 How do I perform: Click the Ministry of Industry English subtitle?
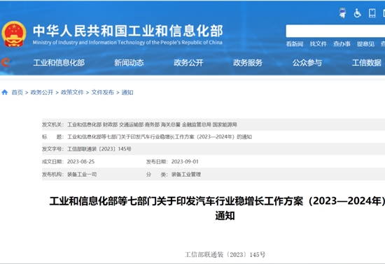click(127, 43)
